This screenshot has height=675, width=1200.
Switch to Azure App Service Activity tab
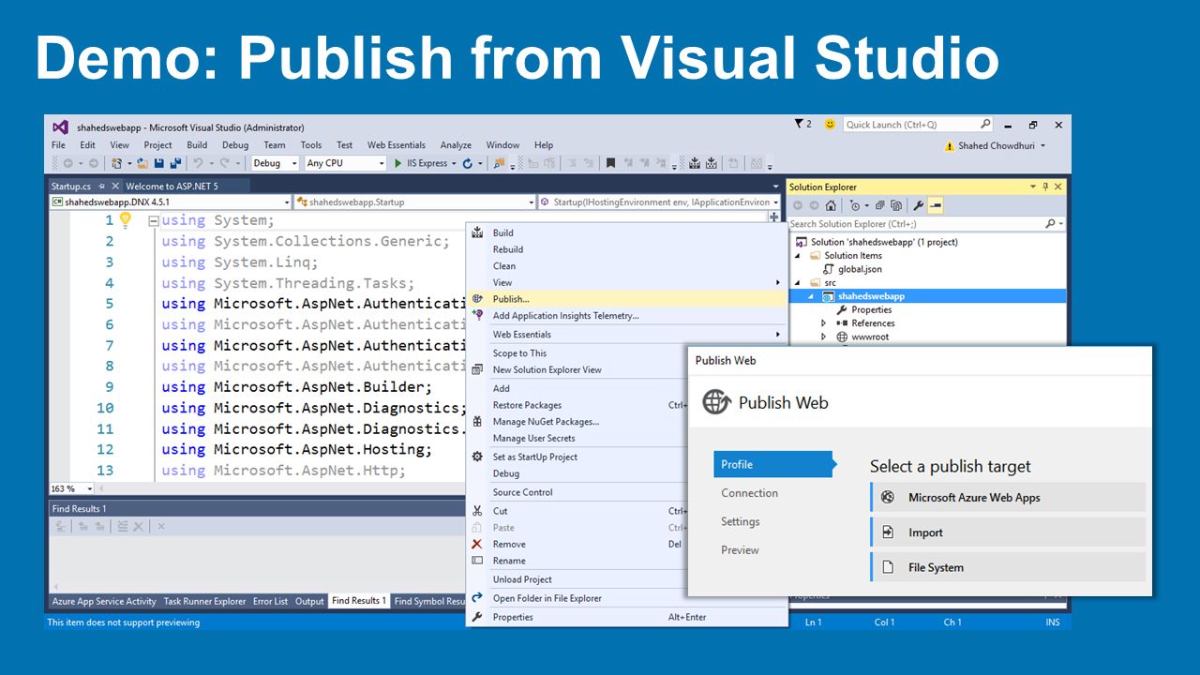(x=104, y=601)
